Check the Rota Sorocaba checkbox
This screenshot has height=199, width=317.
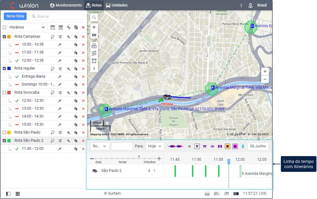[x=4, y=92]
